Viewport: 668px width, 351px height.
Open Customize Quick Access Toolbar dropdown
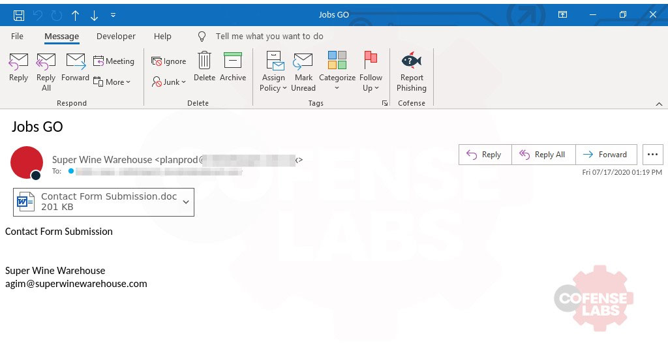[x=113, y=15]
